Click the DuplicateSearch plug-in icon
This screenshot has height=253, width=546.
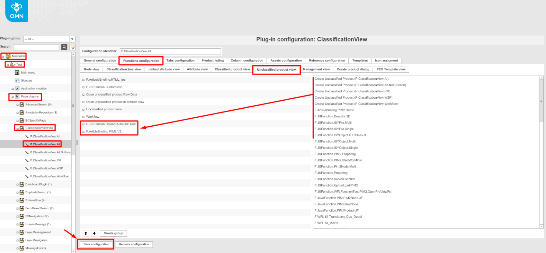[x=22, y=192]
